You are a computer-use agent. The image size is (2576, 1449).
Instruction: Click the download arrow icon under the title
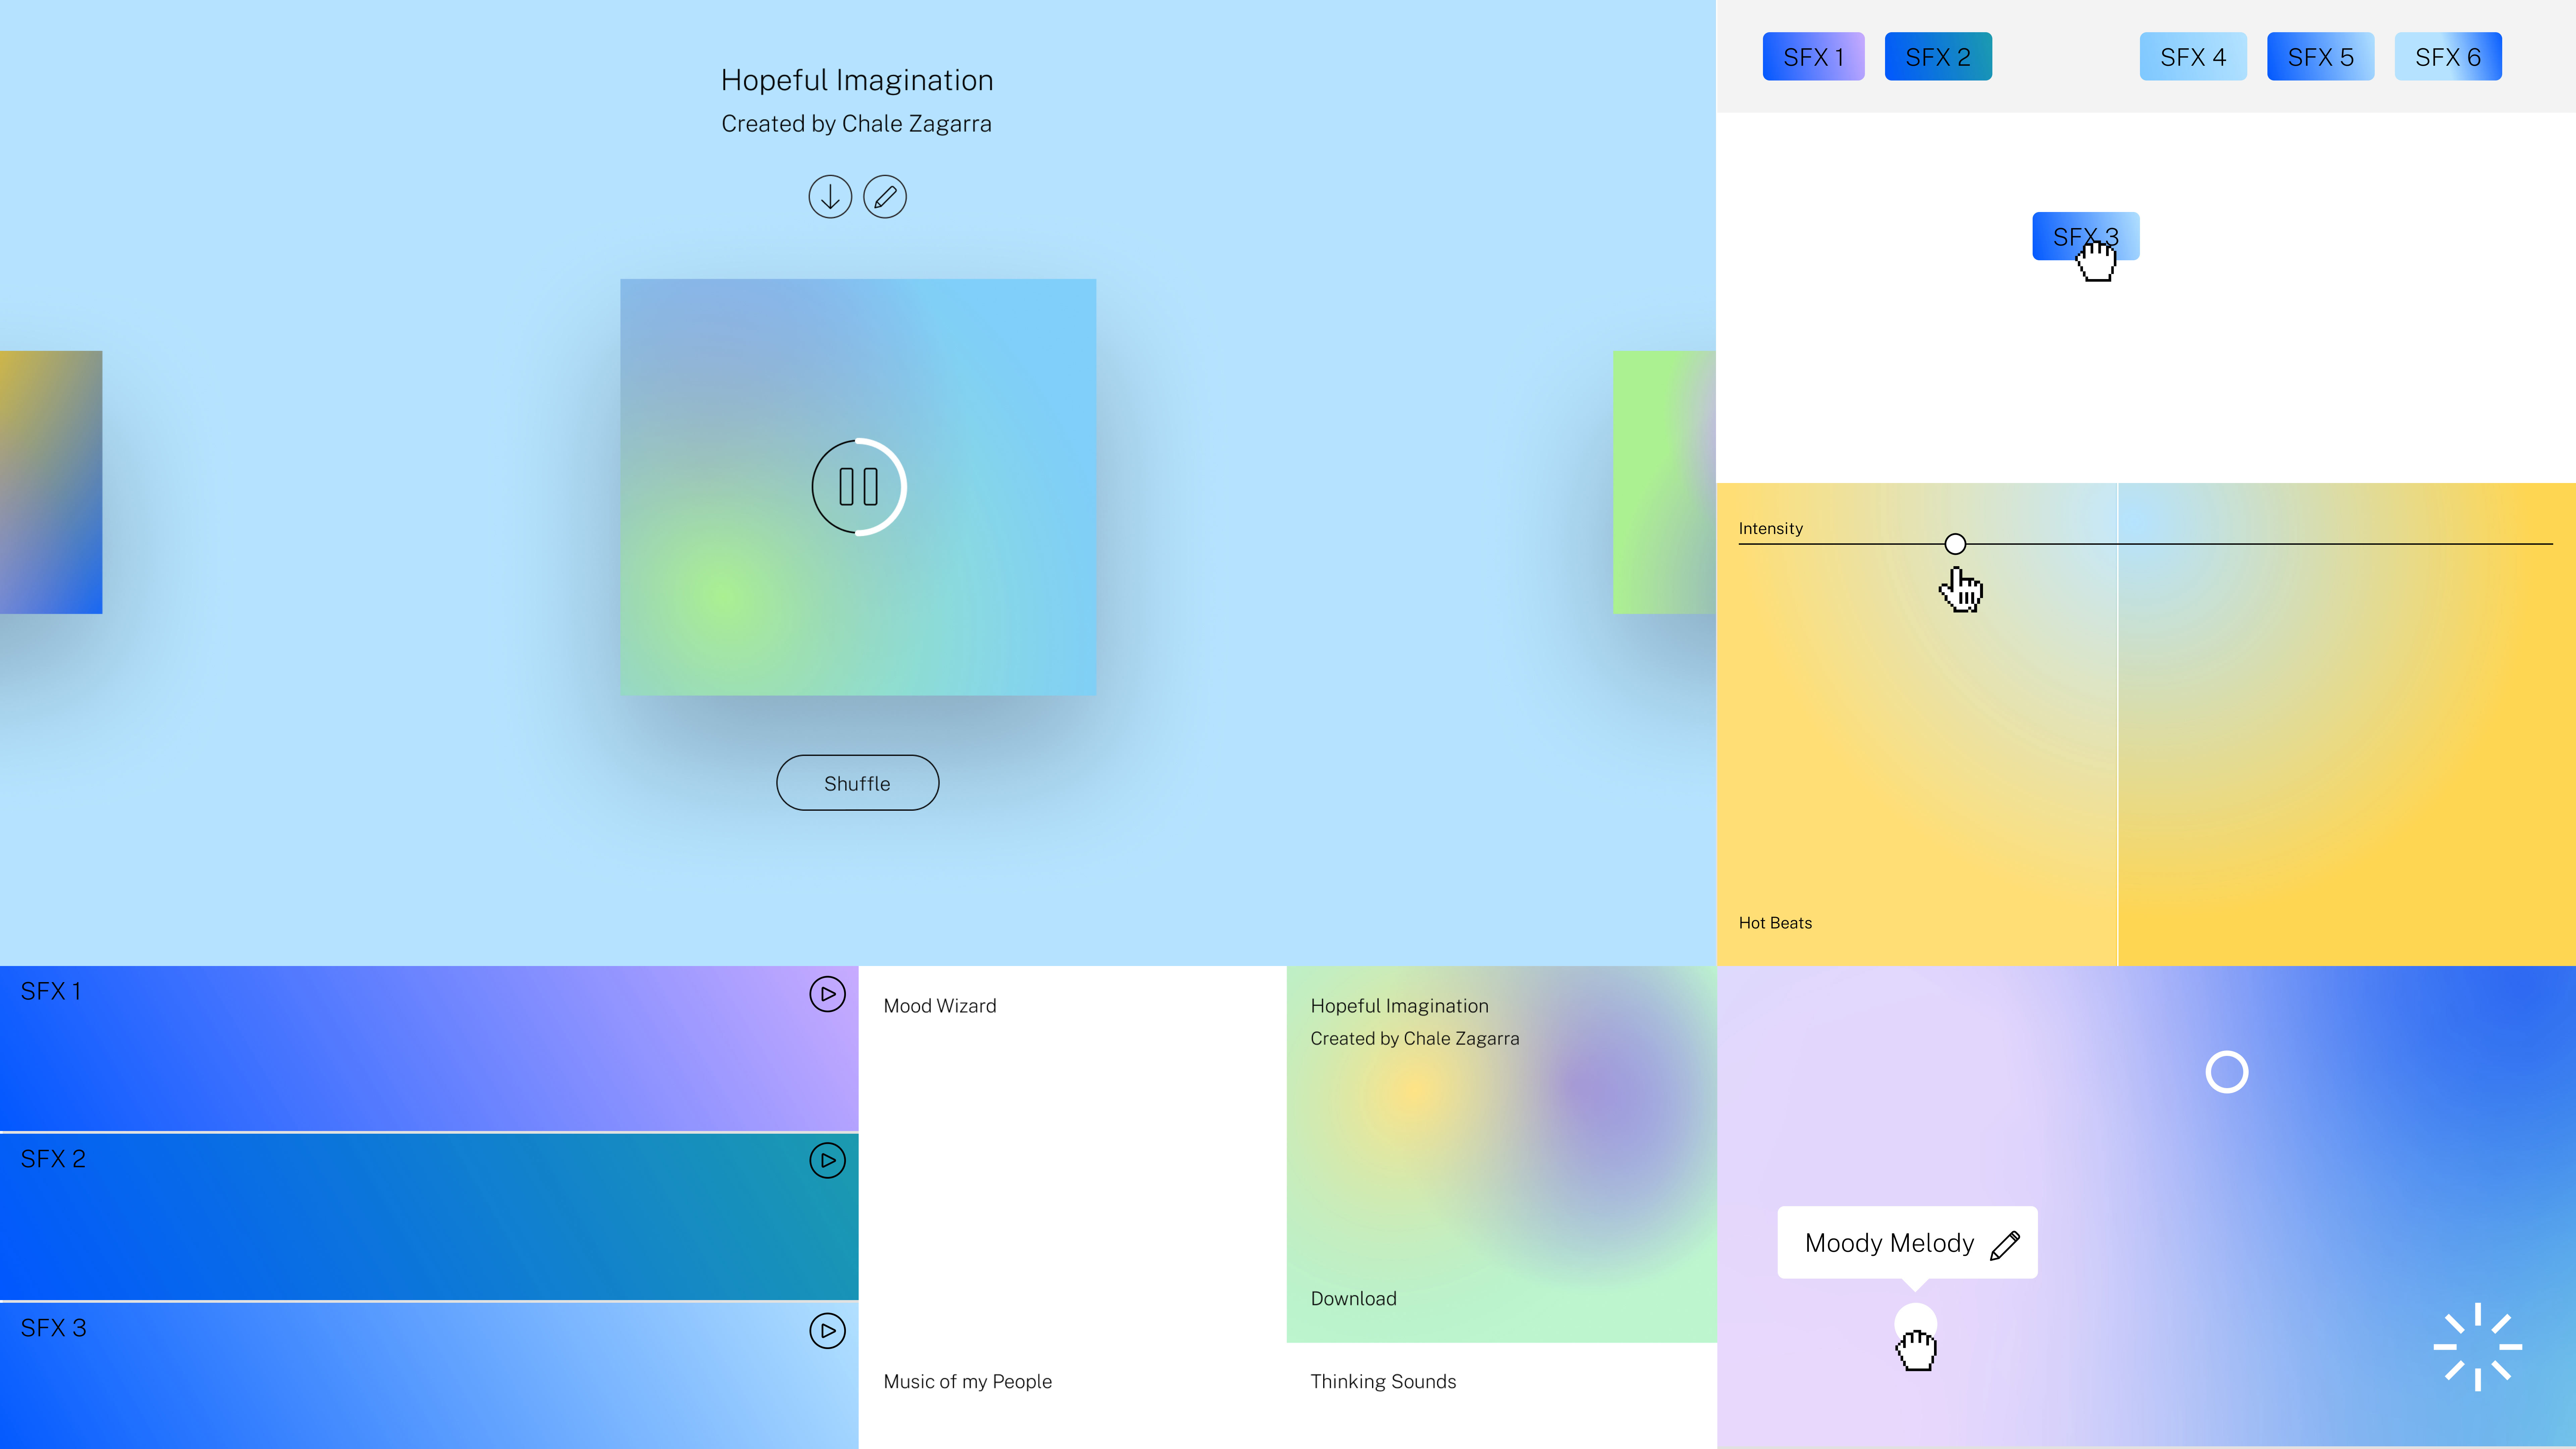point(830,197)
